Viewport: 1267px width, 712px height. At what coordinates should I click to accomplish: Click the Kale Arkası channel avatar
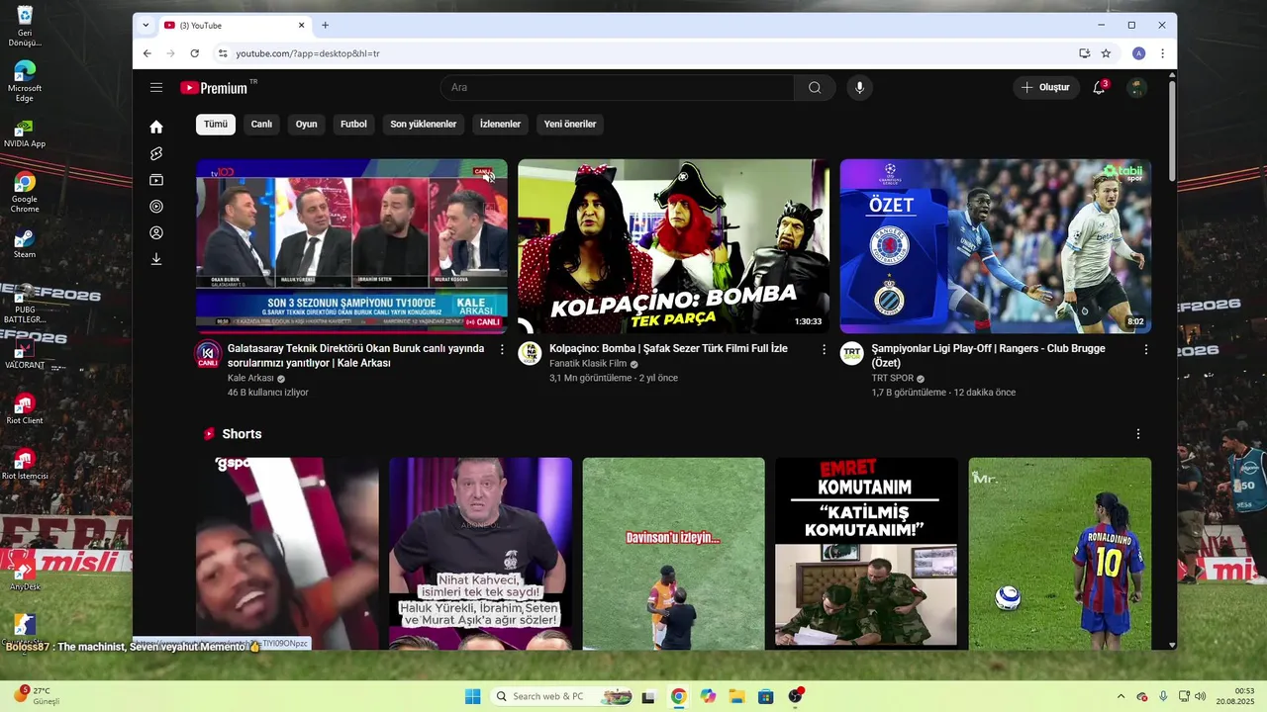coord(208,355)
